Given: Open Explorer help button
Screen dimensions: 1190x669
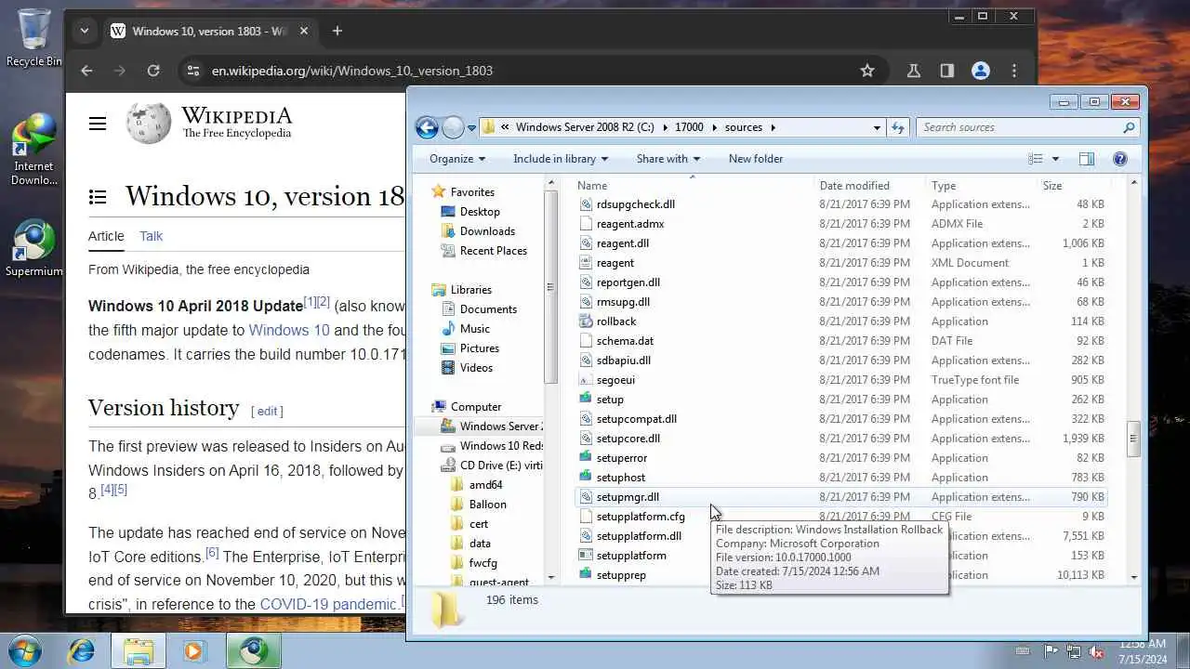Looking at the screenshot, I should pyautogui.click(x=1120, y=159).
